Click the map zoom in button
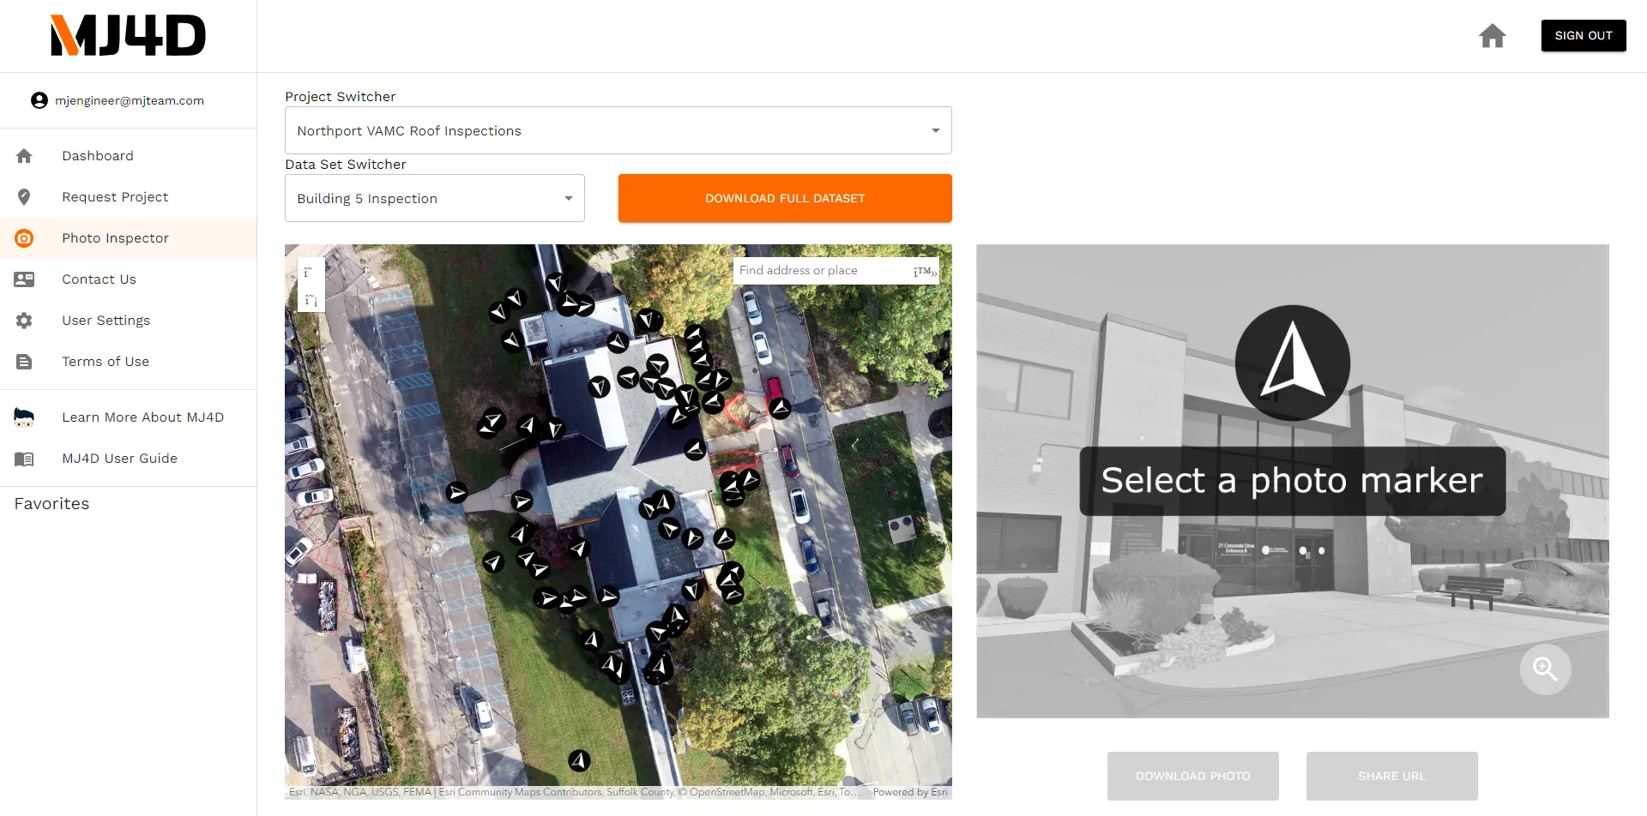The height and width of the screenshot is (816, 1647). coord(311,272)
